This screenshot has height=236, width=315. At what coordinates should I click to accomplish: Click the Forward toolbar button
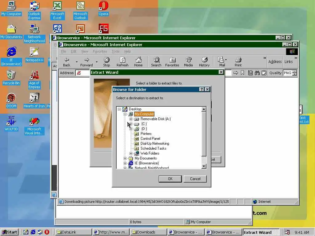point(86,62)
